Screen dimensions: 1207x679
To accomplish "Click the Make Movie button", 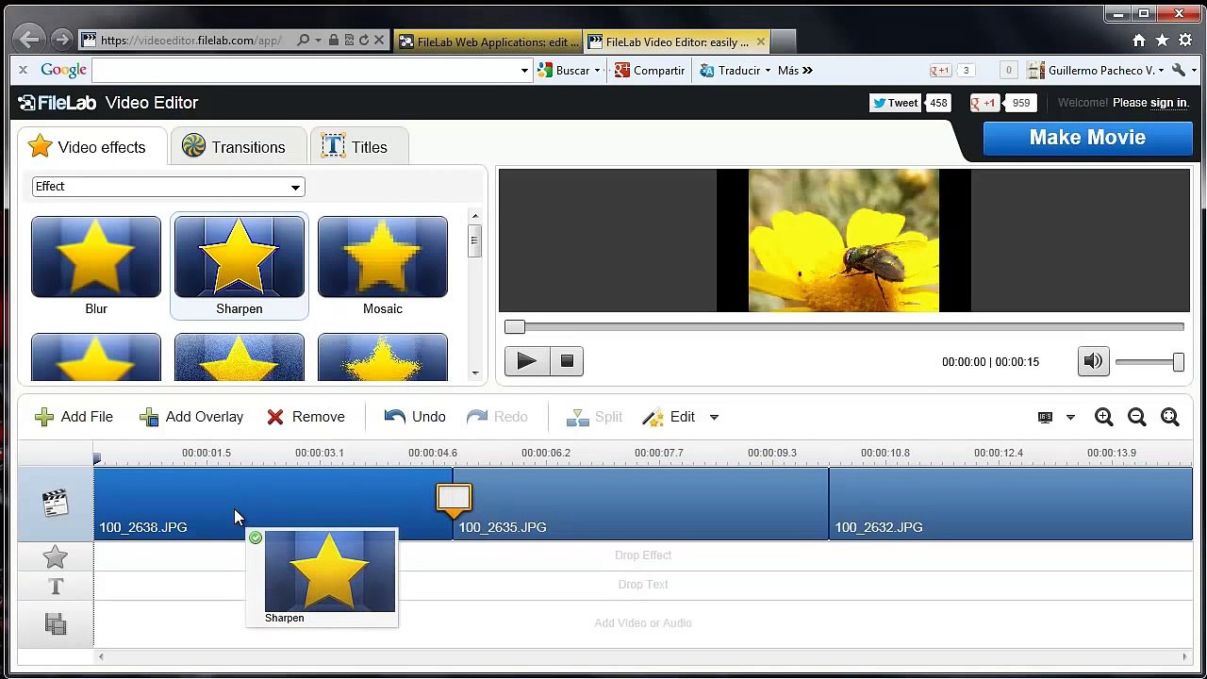I will point(1087,138).
